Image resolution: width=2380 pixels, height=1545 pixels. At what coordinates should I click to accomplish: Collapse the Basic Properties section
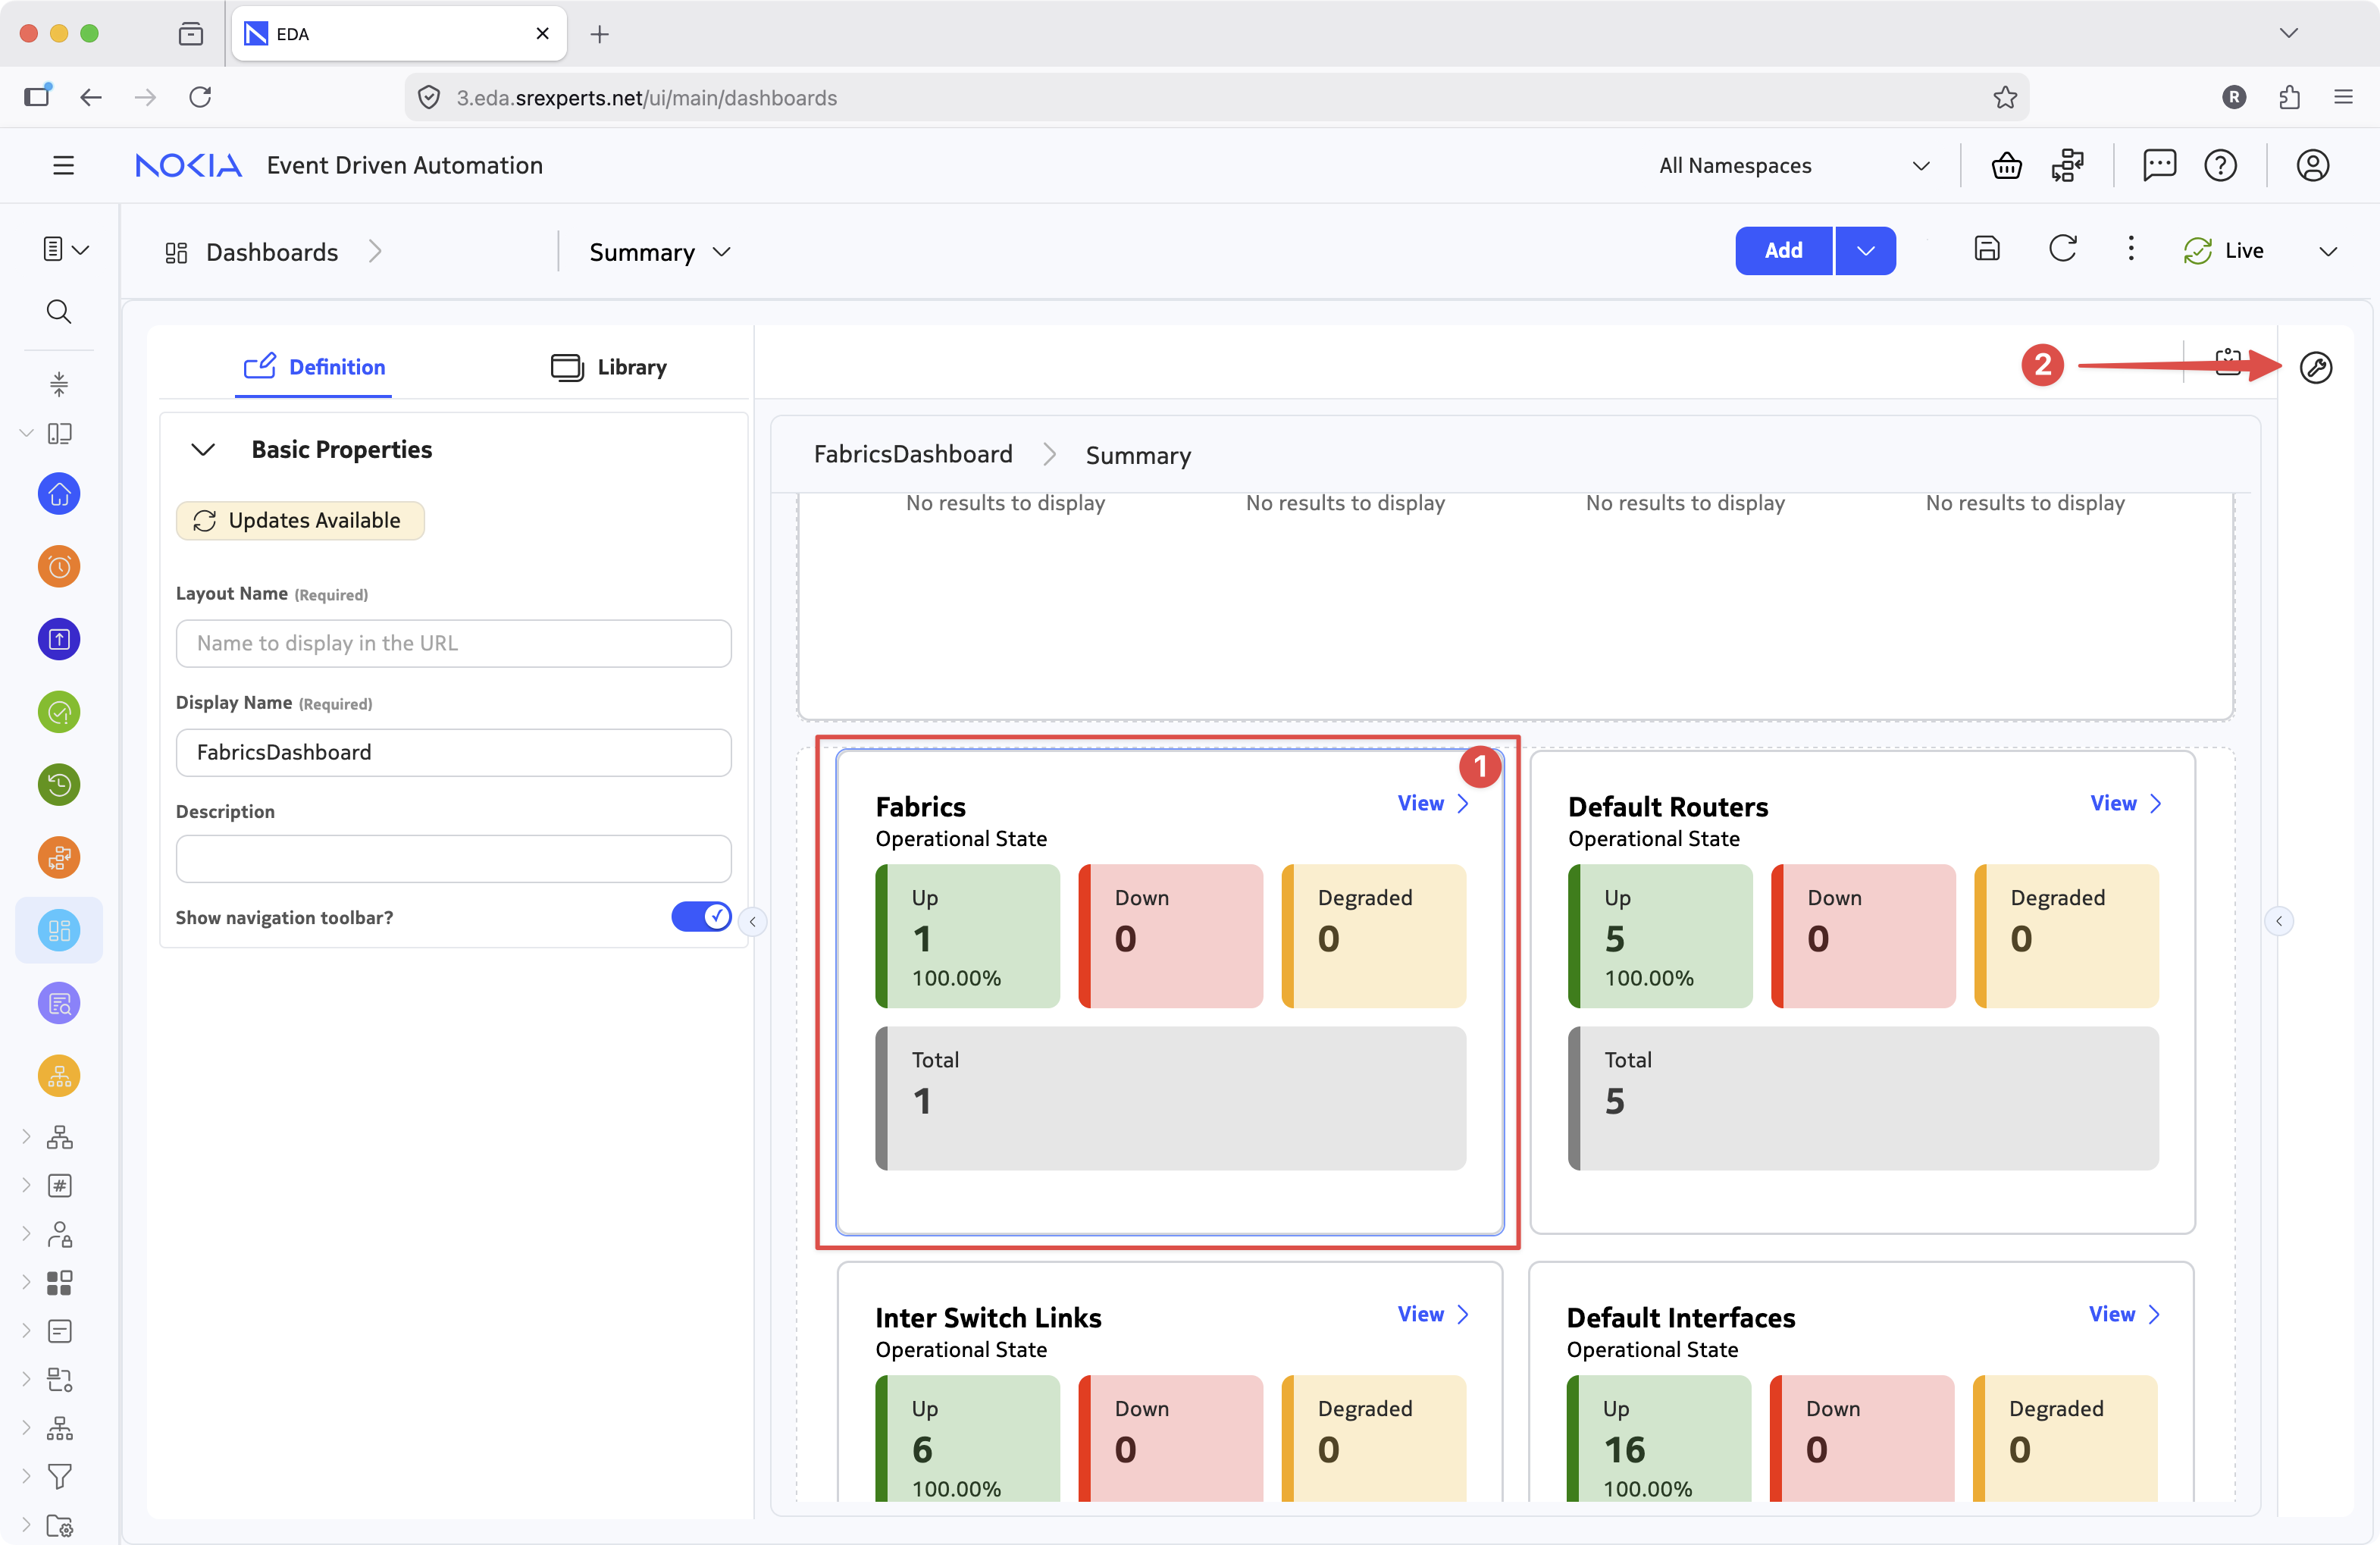click(203, 449)
